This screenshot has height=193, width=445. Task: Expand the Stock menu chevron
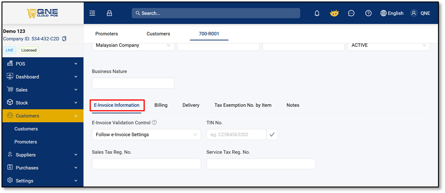point(76,103)
